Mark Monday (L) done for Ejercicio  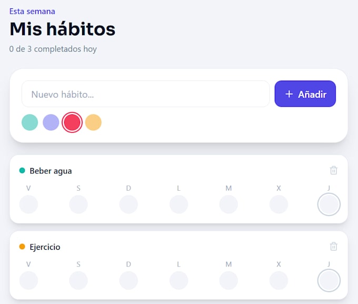point(179,280)
